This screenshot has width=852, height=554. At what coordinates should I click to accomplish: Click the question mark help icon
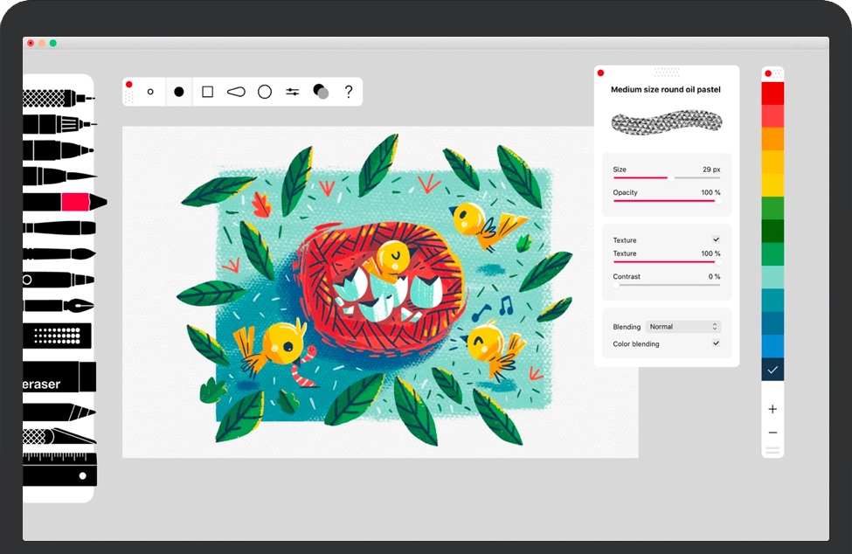349,92
